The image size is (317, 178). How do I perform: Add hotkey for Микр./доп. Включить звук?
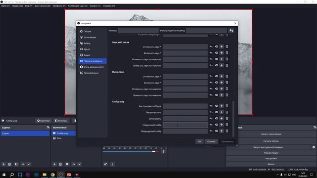point(221,83)
